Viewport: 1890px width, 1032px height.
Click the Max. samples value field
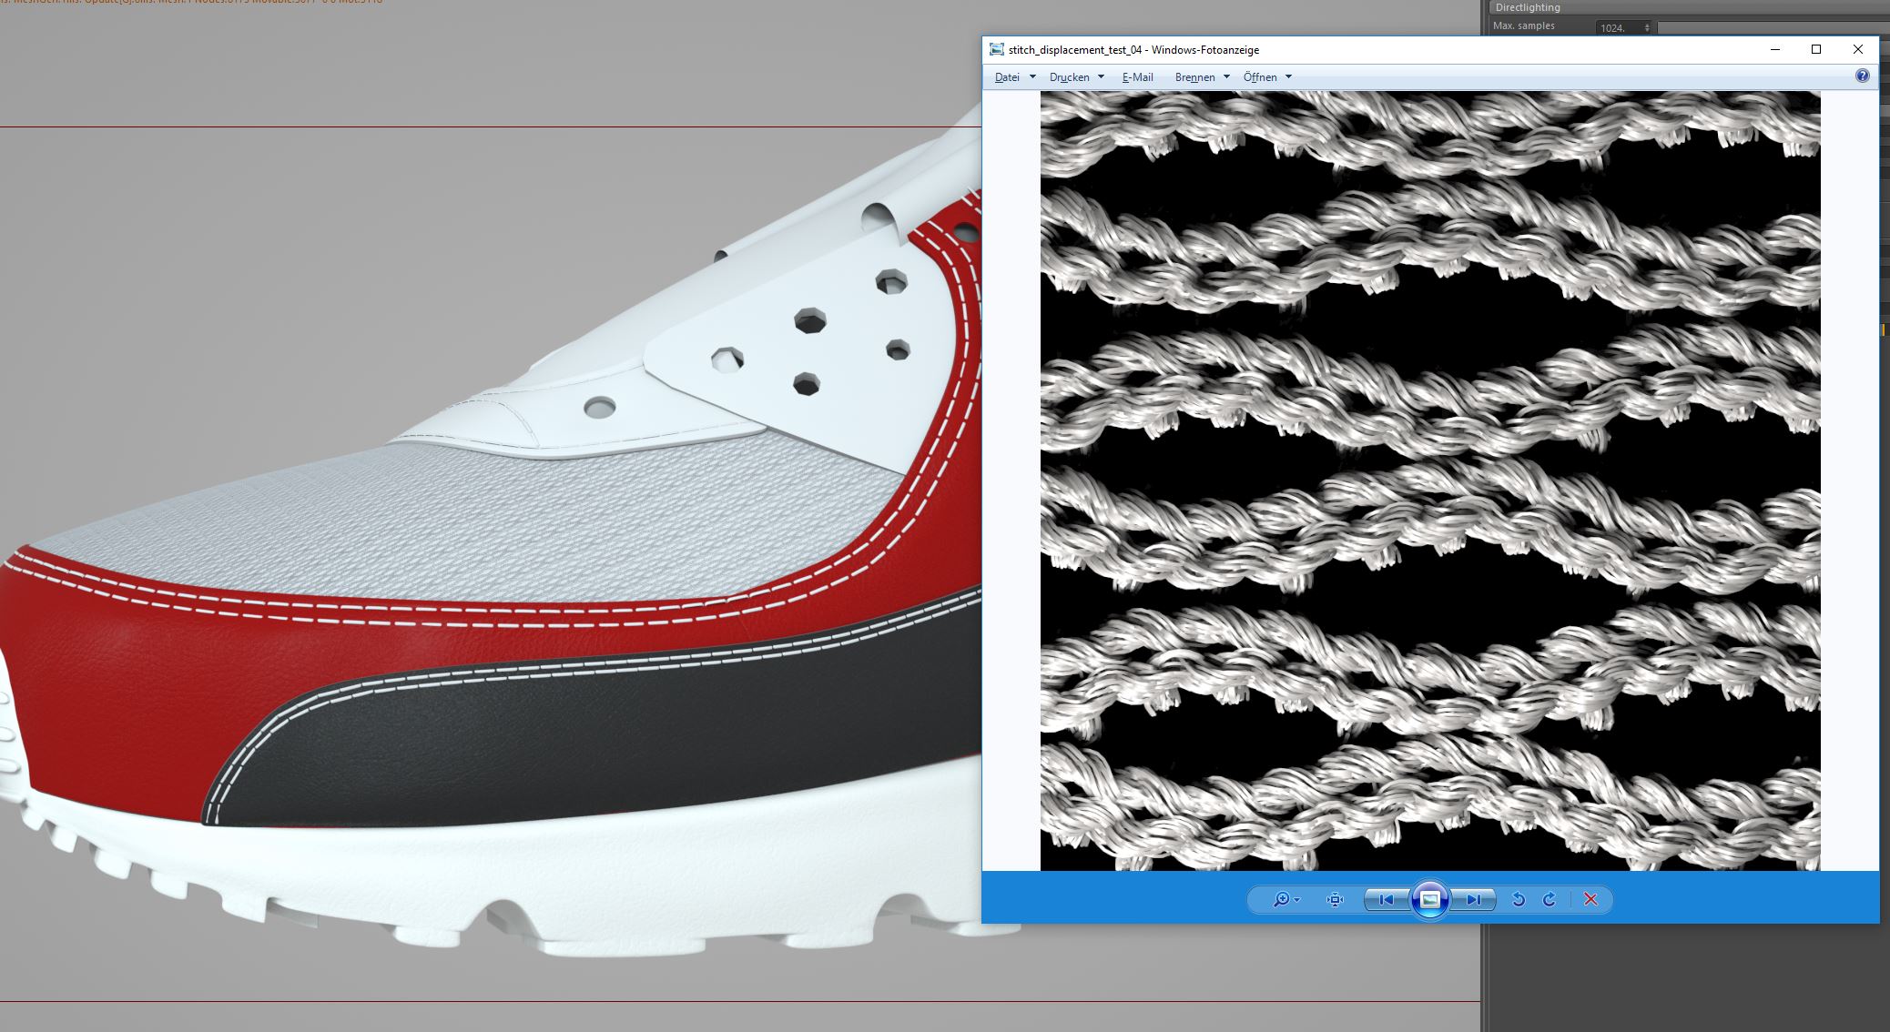[x=1618, y=28]
